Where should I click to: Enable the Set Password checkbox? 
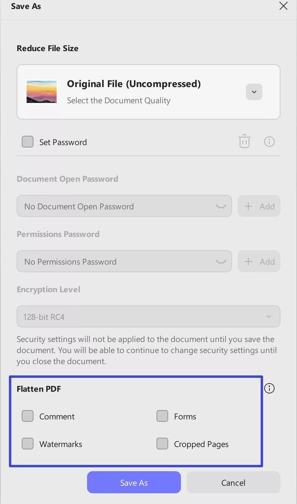(28, 142)
